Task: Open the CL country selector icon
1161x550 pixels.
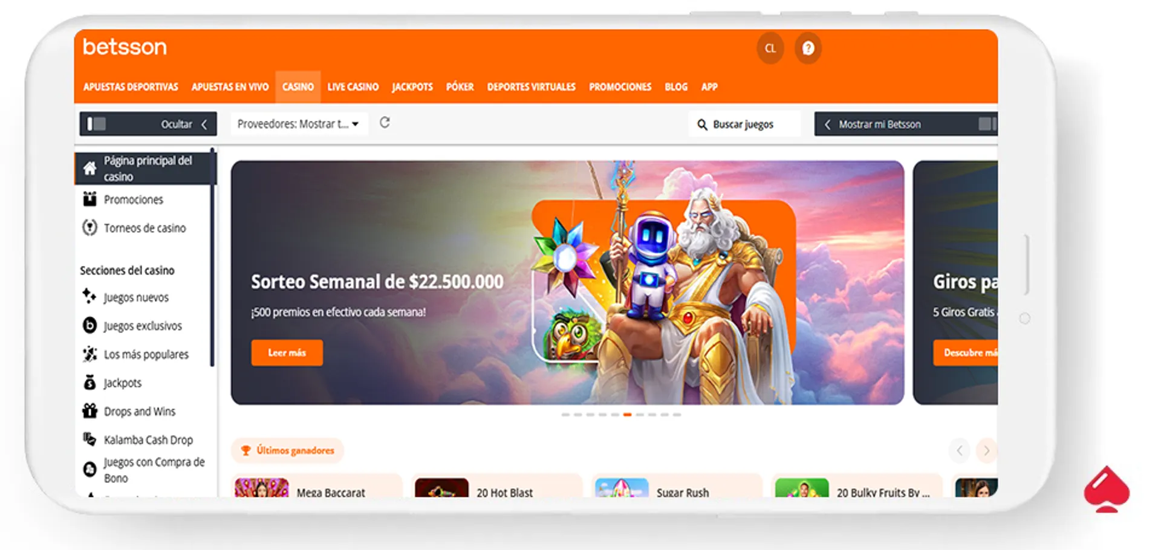Action: point(770,48)
